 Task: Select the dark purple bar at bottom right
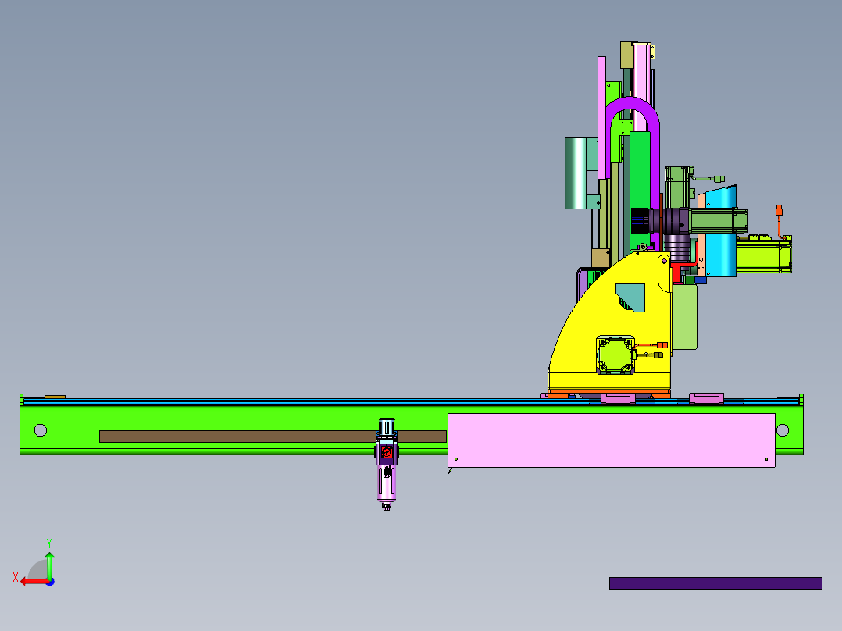[715, 583]
